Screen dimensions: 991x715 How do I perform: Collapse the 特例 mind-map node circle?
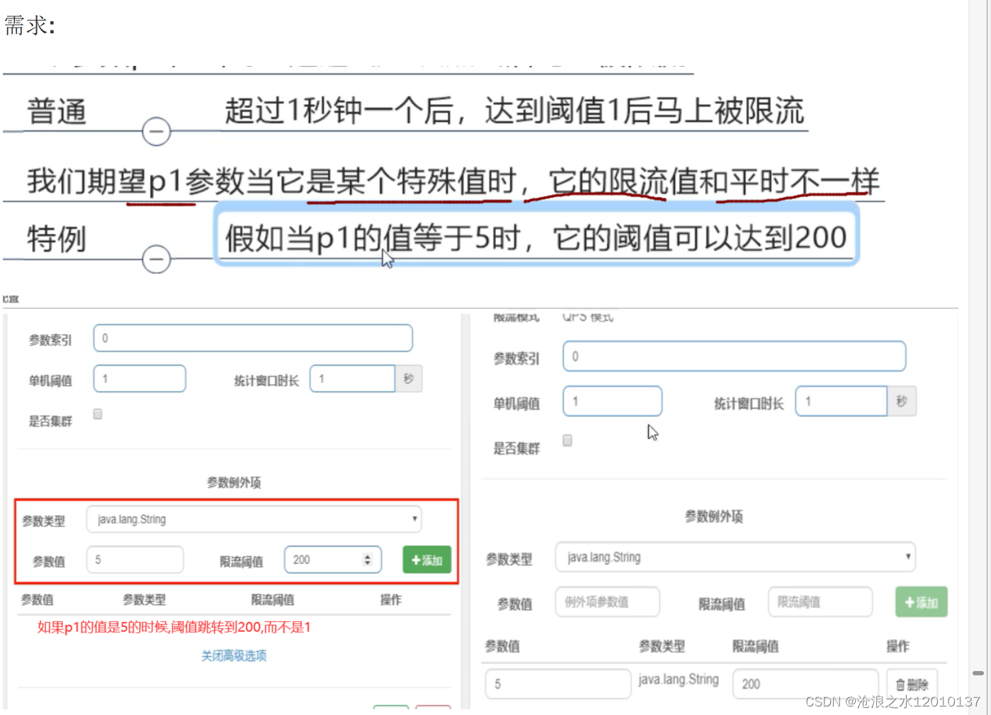(x=156, y=259)
